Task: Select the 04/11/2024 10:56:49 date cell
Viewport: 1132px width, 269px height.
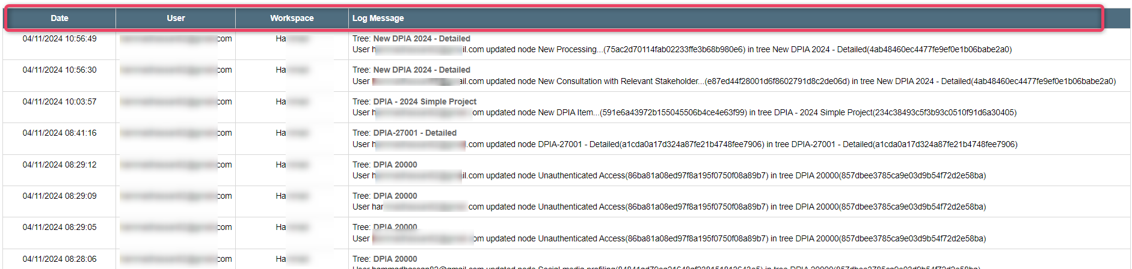Action: coord(60,38)
